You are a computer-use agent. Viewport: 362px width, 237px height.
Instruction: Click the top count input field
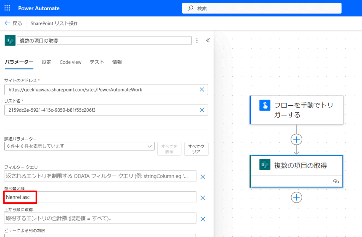pos(100,218)
